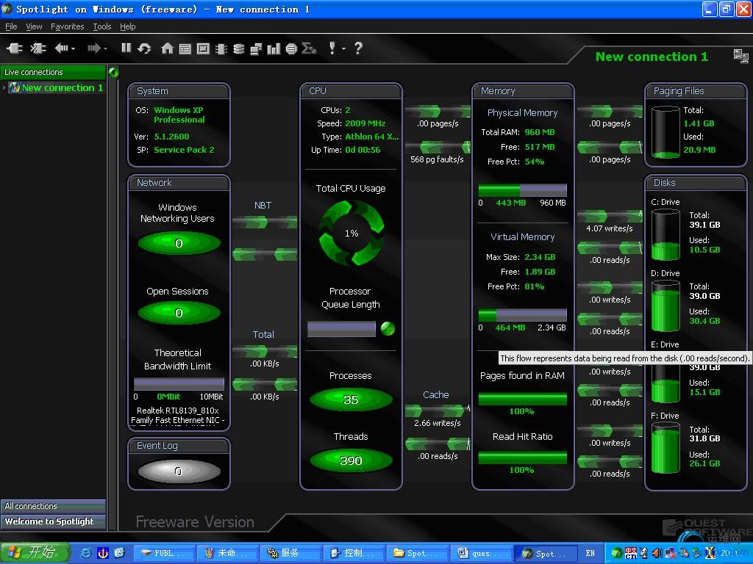Click the Event Log gray oval

pyautogui.click(x=179, y=471)
